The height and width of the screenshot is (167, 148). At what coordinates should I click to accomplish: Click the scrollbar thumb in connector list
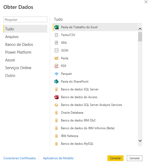click(x=140, y=37)
